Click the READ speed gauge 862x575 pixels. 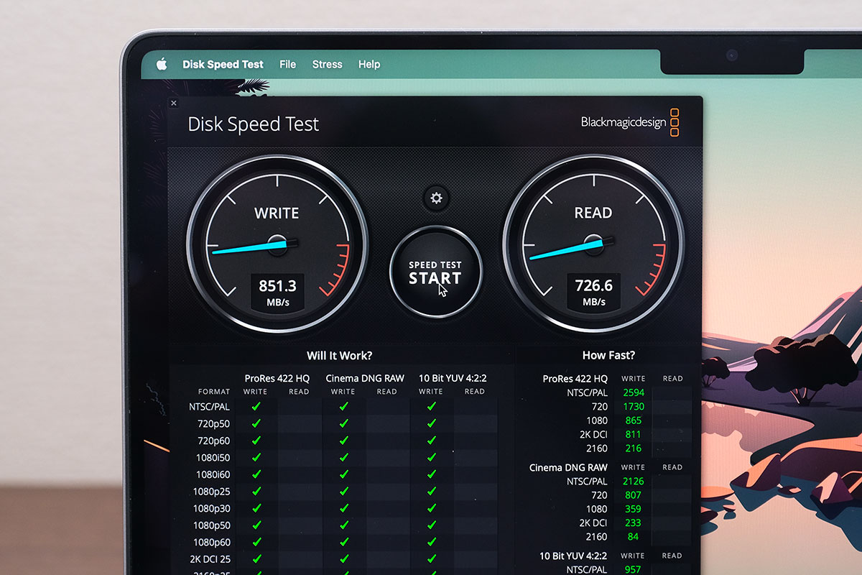pos(593,244)
